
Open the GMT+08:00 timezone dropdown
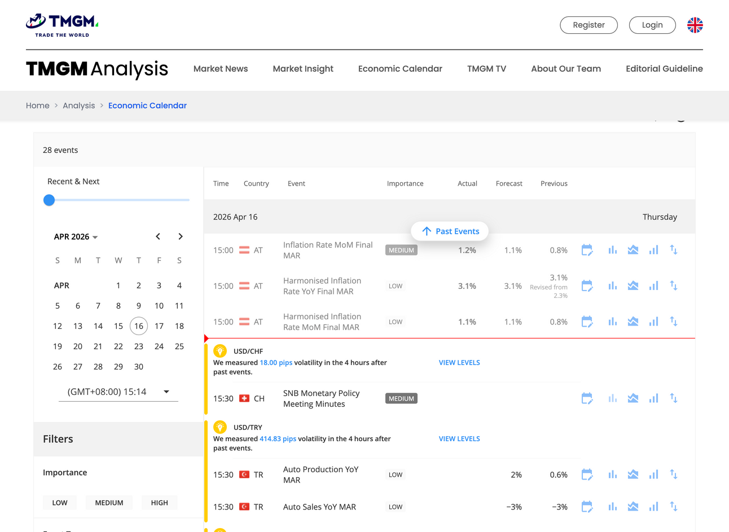[118, 391]
